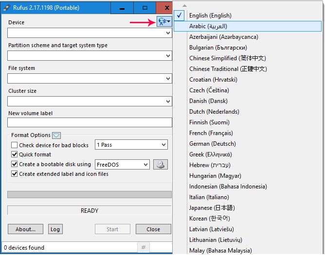
Task: Choose Indonesian (Bahasa Indonesia)
Action: [x=248, y=187]
